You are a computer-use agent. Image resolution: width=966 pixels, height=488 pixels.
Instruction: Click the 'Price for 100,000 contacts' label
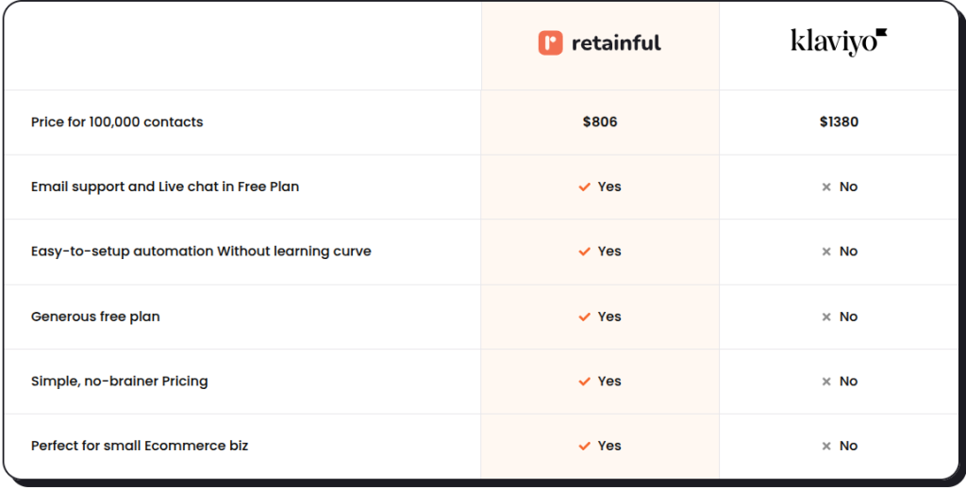(x=117, y=122)
